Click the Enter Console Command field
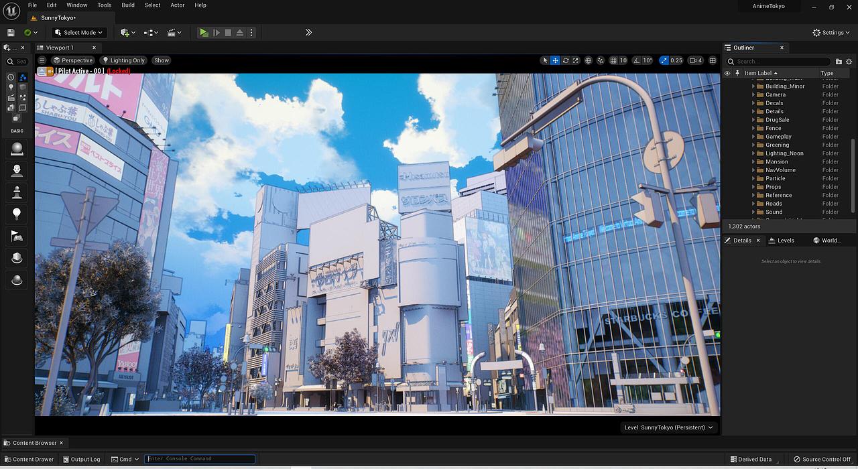 tap(199, 459)
